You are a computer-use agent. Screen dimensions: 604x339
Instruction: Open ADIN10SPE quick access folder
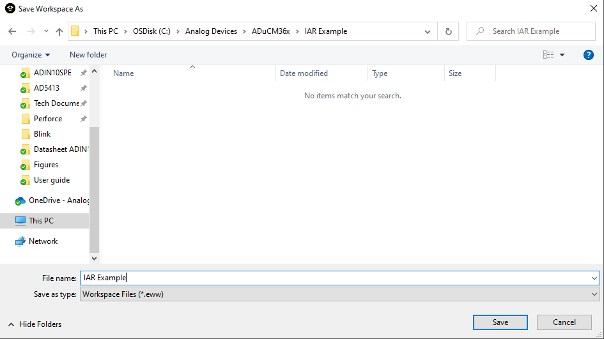click(x=53, y=72)
